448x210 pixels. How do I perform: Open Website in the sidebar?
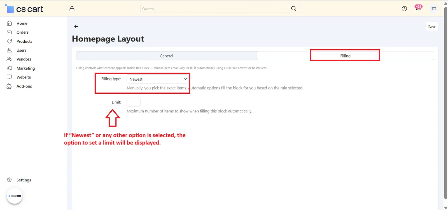(x=24, y=77)
